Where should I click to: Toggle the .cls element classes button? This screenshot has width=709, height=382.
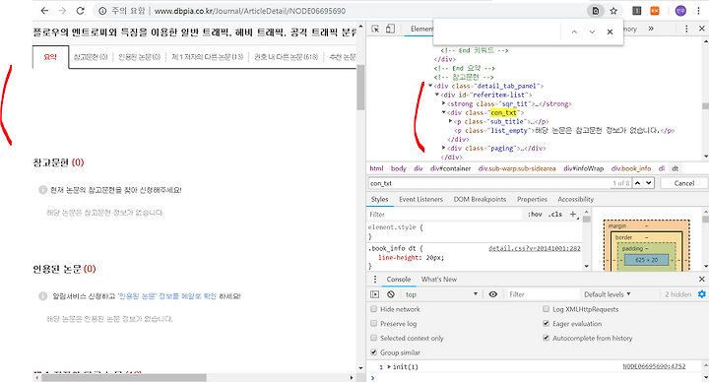pos(555,215)
